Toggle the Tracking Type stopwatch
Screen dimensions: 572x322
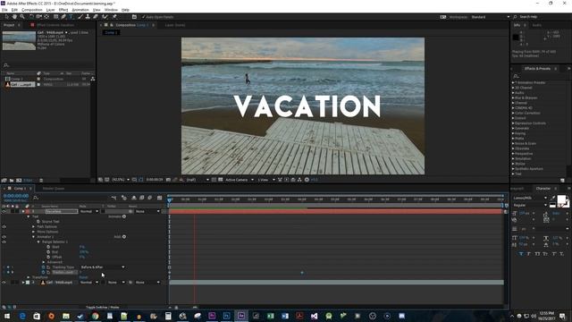pos(44,267)
